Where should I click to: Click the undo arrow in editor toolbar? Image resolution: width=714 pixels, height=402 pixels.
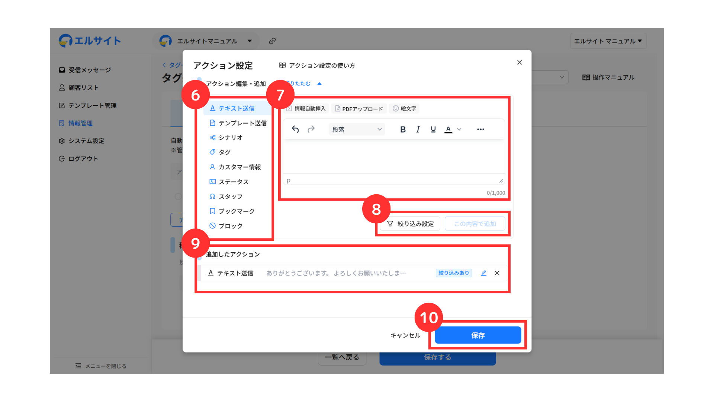point(295,129)
